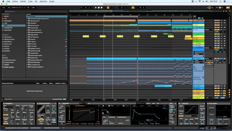Screen dimensions: 232x131
Task: Open the Apple menu
Action: tap(3, 1)
